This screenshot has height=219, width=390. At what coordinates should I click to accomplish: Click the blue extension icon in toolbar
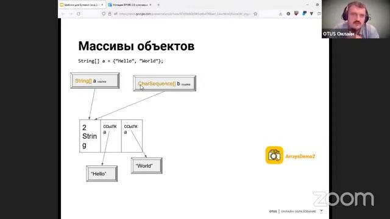[304, 13]
